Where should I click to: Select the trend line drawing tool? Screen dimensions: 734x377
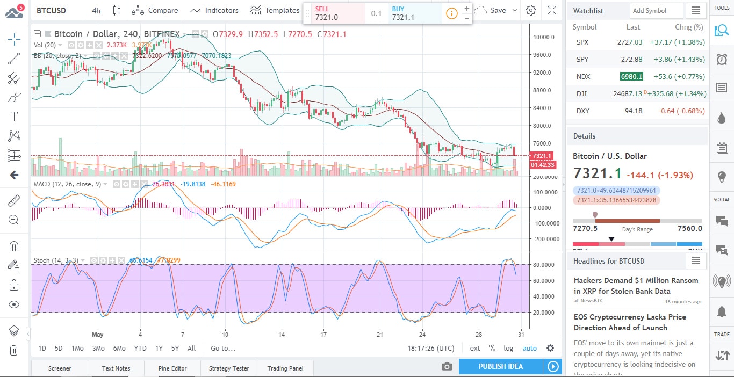click(14, 59)
